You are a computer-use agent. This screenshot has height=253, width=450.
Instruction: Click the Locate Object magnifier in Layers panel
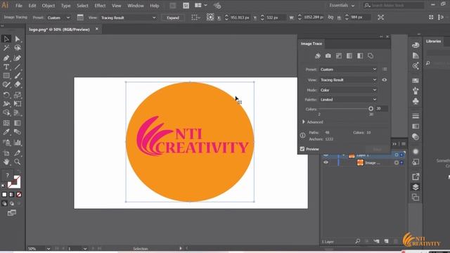358,241
